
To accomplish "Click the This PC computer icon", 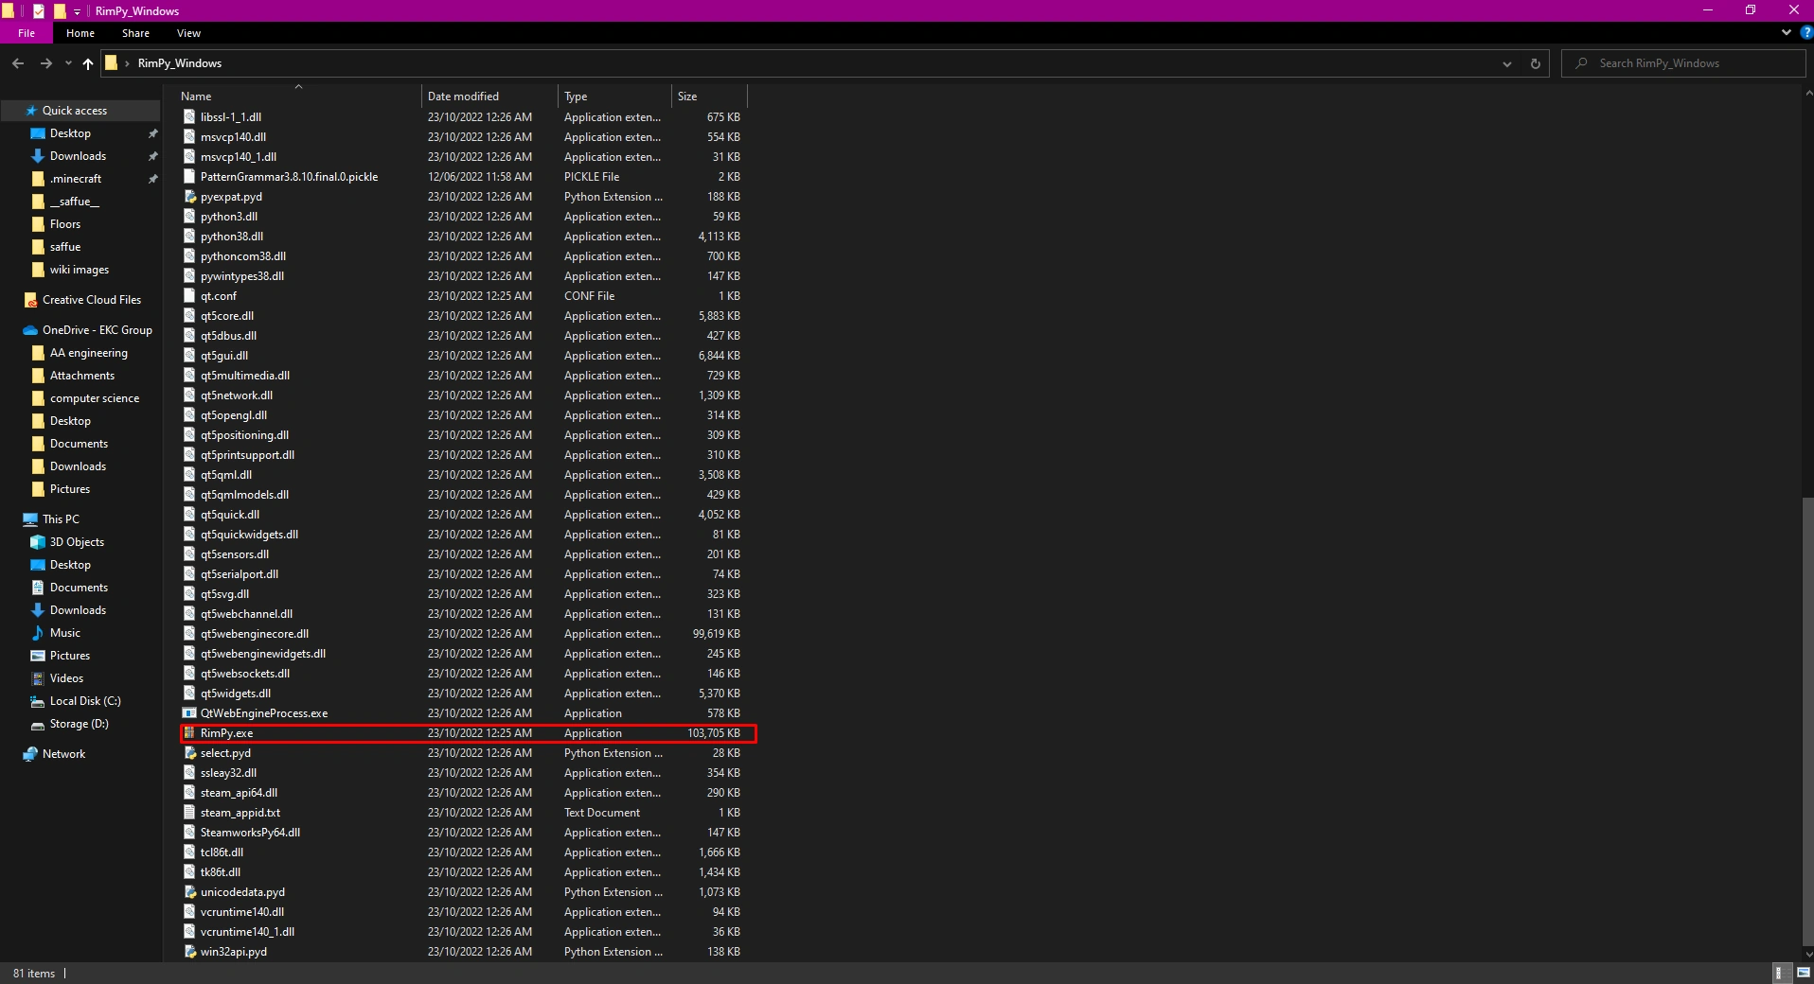I will [x=30, y=519].
